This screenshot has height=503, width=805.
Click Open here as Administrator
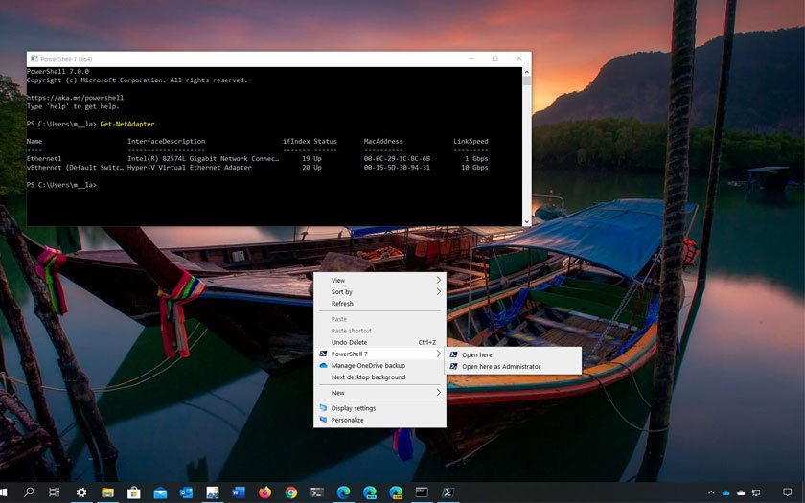(501, 367)
